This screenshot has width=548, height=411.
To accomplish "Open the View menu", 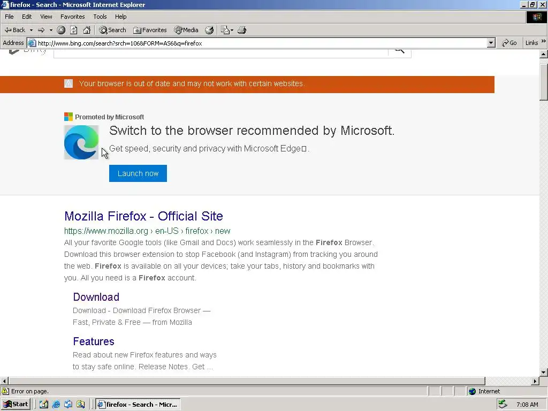I will pos(46,17).
